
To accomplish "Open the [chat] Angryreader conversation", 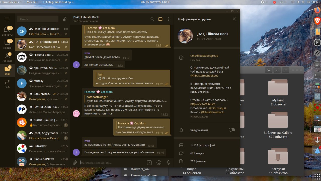I will 42,136.
